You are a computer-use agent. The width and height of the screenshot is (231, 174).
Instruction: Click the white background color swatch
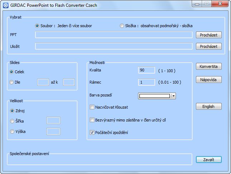154,96
